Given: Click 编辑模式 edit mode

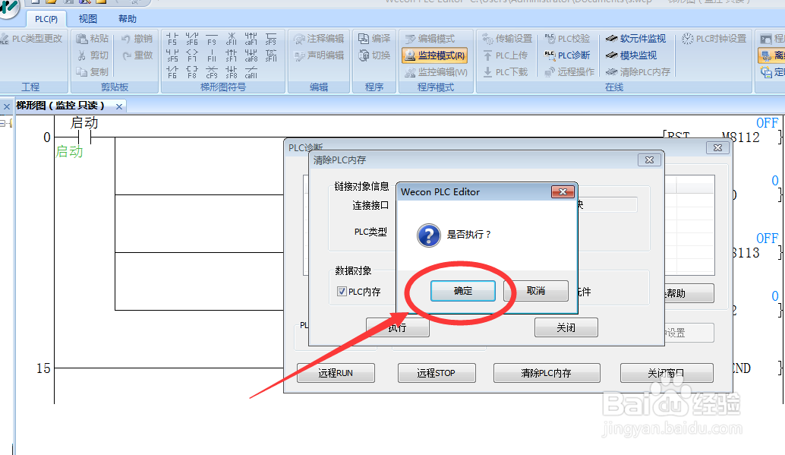Looking at the screenshot, I should tap(430, 39).
